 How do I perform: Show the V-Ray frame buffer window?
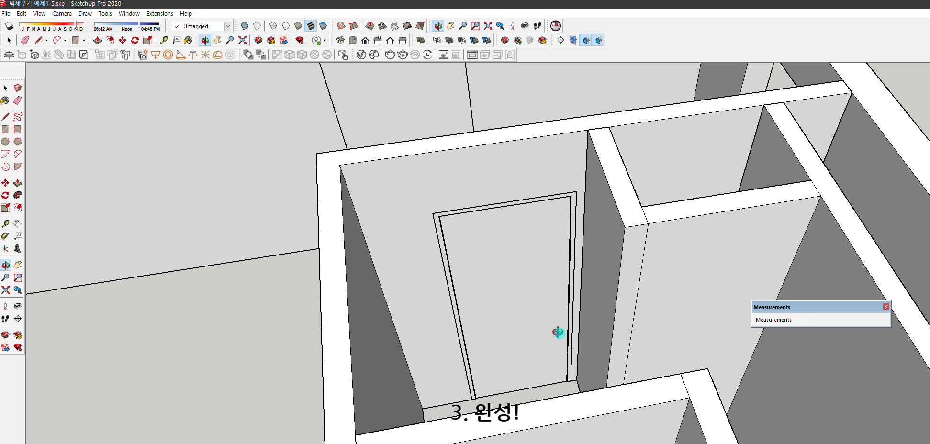coord(472,55)
